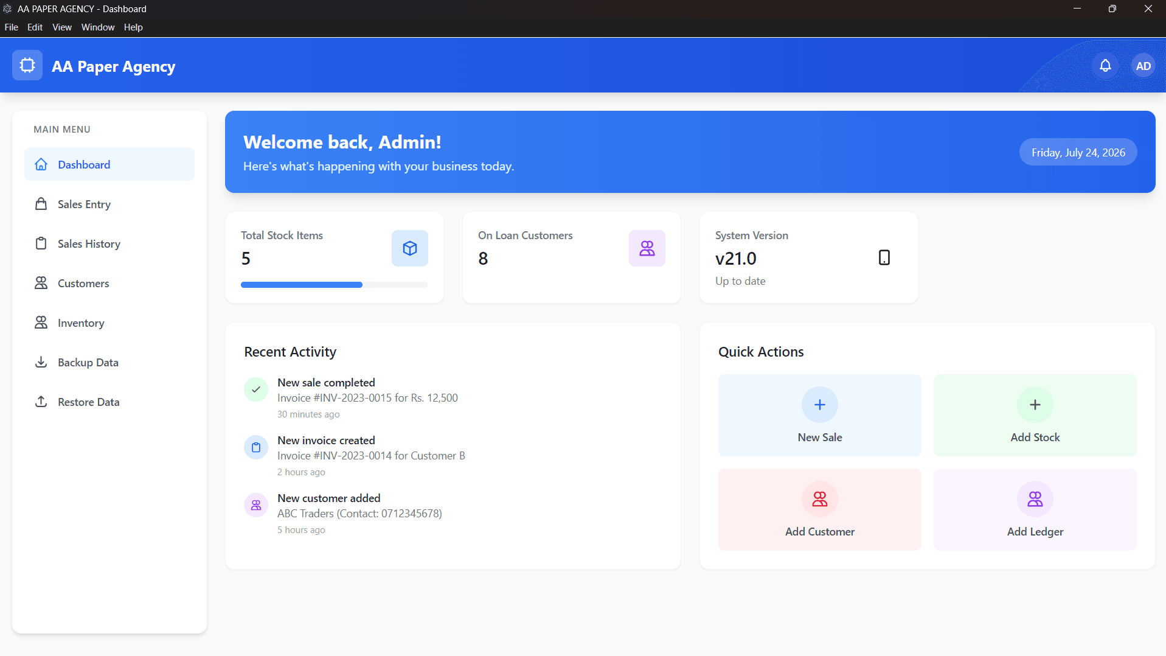The image size is (1166, 656).
Task: Click 'New customer added' activity entry
Action: pyautogui.click(x=328, y=498)
